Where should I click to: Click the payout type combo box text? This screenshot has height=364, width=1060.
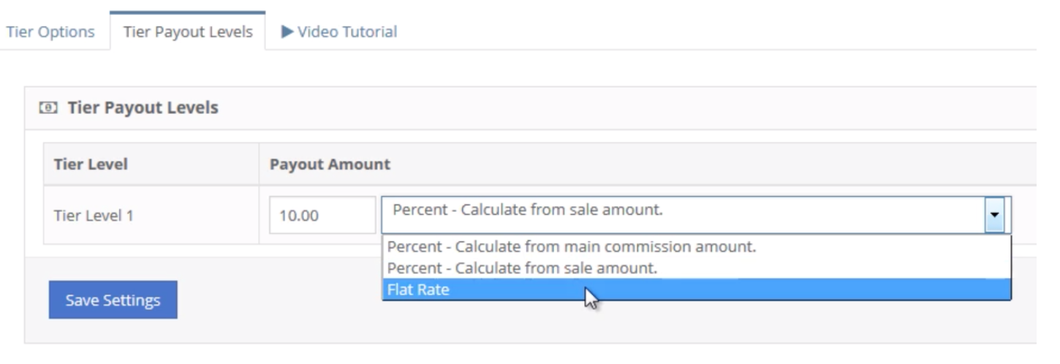[x=527, y=211]
